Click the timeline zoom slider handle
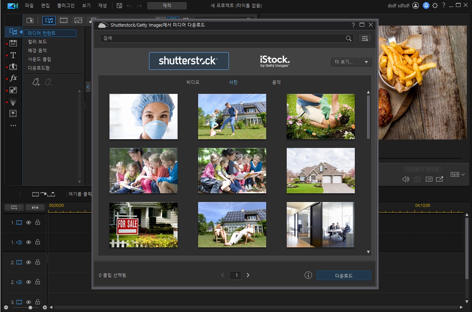The image size is (472, 312). pos(30,307)
